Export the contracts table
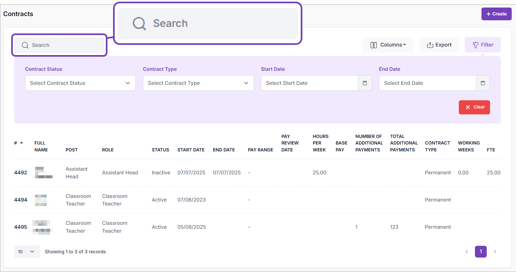This screenshot has height=272, width=516. (439, 45)
